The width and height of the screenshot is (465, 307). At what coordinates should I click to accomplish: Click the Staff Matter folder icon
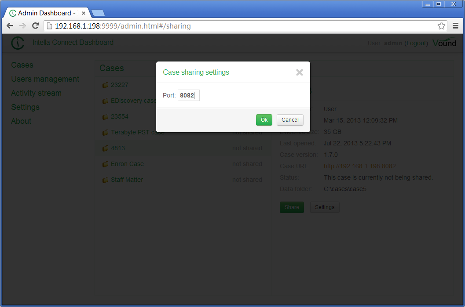click(x=106, y=180)
